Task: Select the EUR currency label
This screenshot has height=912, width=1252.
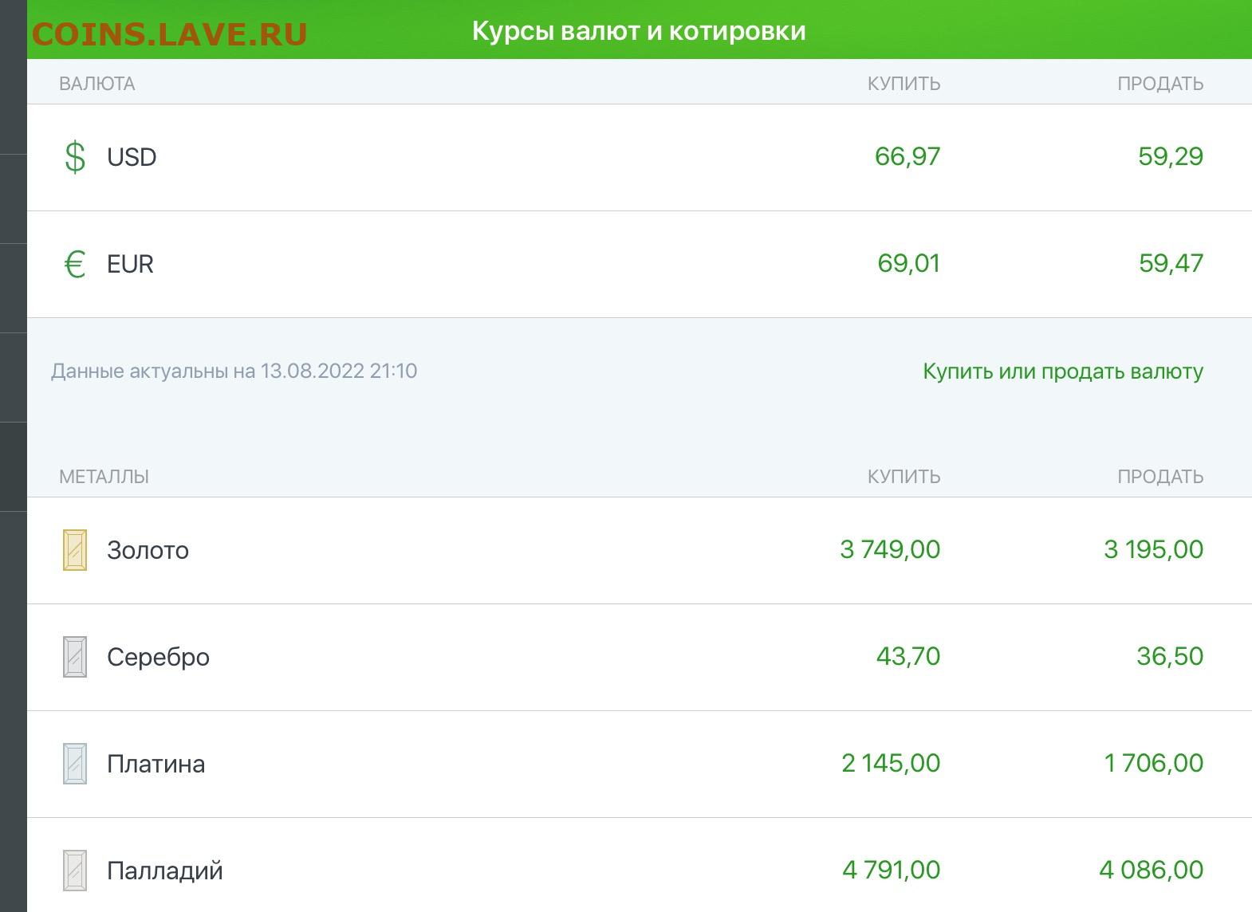Action: 130,264
